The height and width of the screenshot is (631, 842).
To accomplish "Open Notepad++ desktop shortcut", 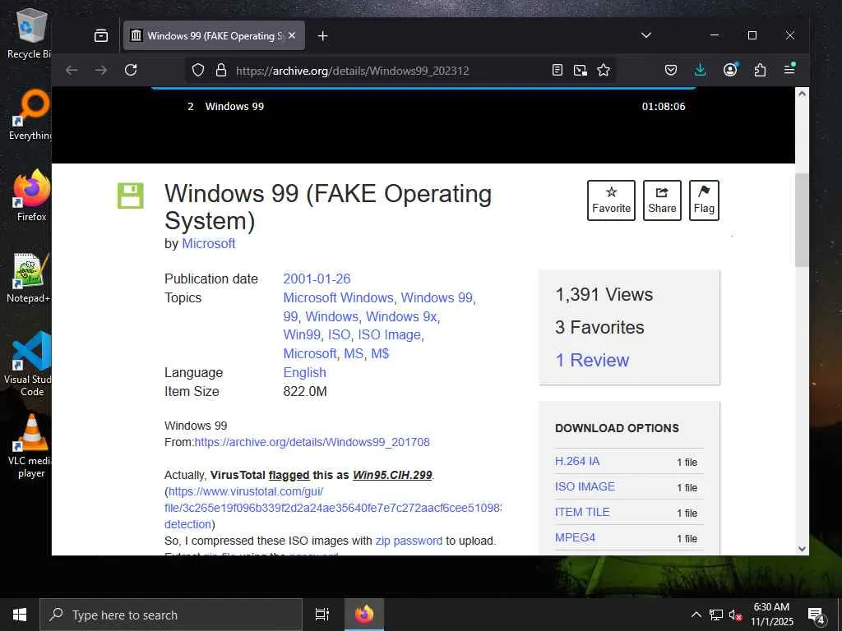I will [29, 278].
